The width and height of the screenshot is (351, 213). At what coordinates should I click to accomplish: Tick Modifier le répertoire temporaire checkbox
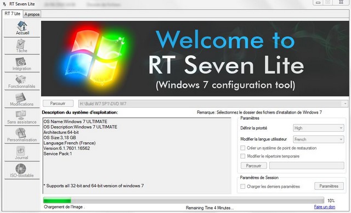242,156
